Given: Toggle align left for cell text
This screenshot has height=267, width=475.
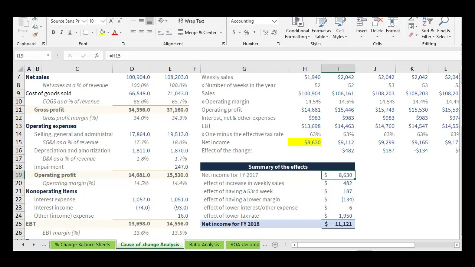Looking at the screenshot, I should (133, 33).
